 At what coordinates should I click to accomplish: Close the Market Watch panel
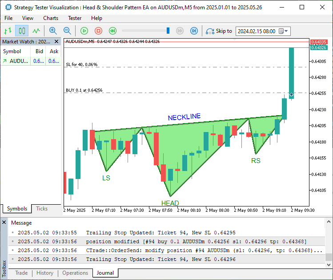56,42
